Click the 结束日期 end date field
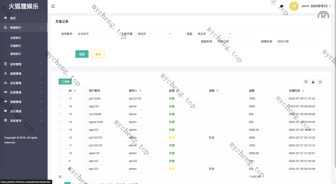This screenshot has width=336, height=184. (x=294, y=41)
